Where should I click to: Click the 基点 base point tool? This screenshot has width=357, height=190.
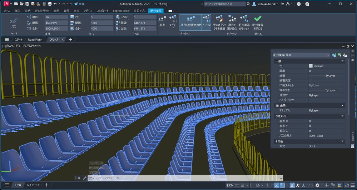(162, 22)
